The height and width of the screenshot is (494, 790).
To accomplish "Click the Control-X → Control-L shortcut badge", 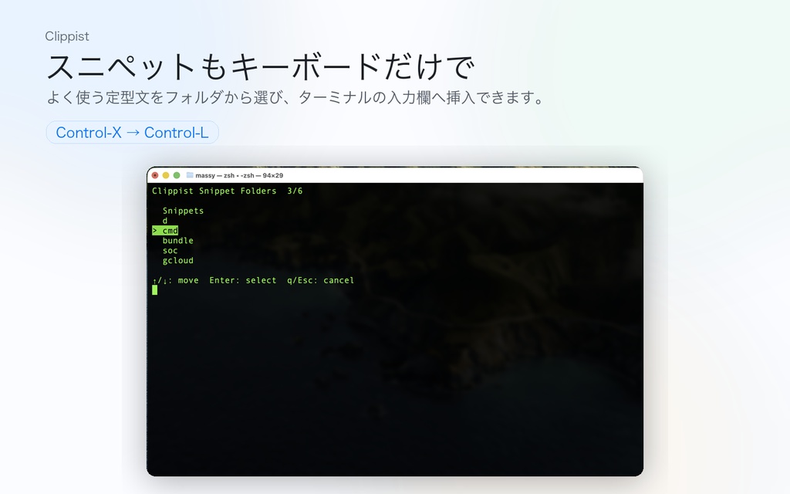I will tap(132, 133).
